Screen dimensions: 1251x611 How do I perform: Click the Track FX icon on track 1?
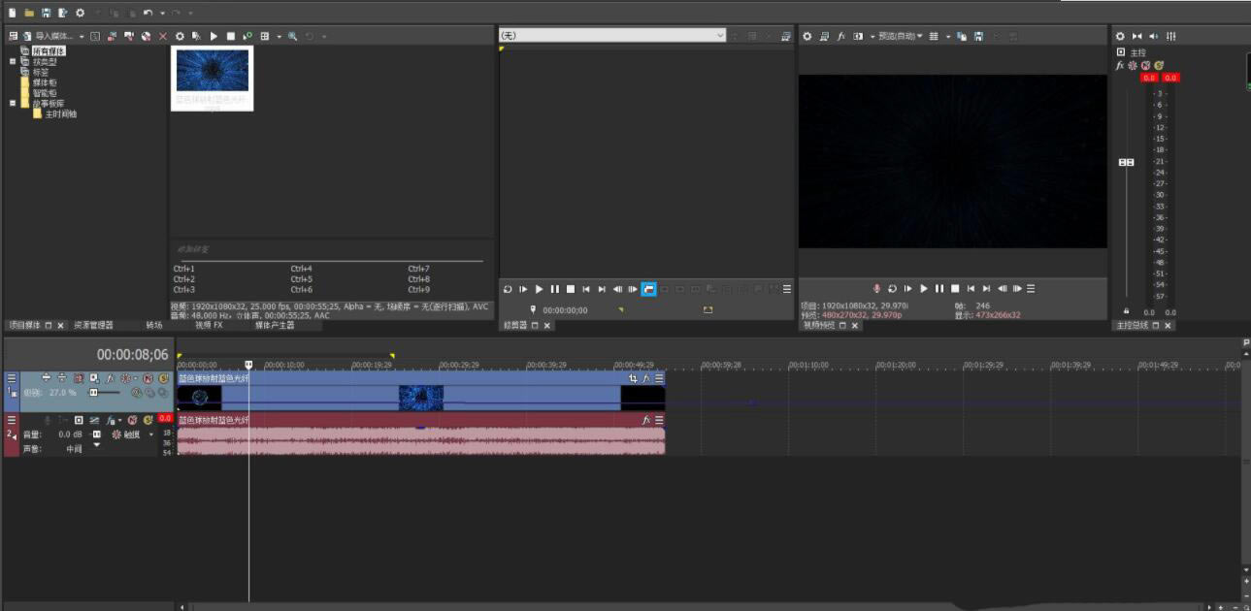109,378
